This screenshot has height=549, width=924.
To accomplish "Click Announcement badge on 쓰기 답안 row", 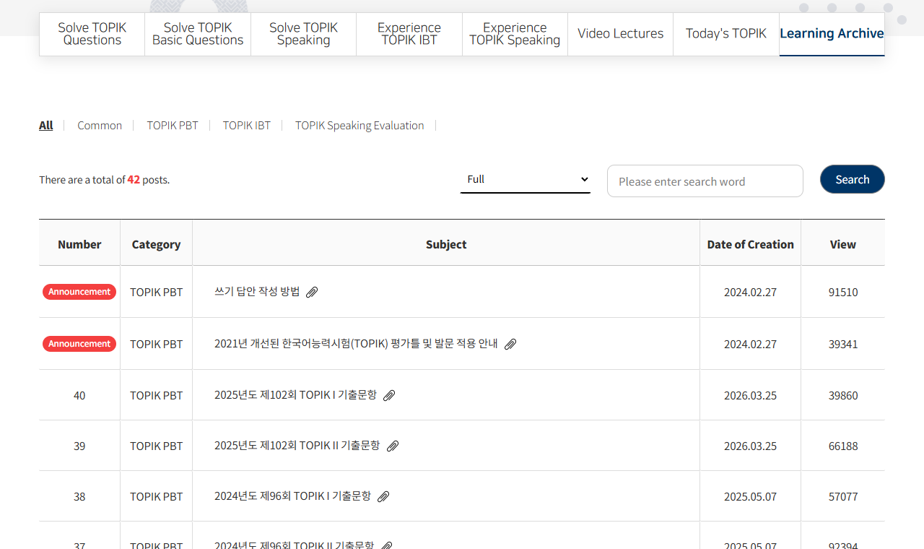I will 79,292.
